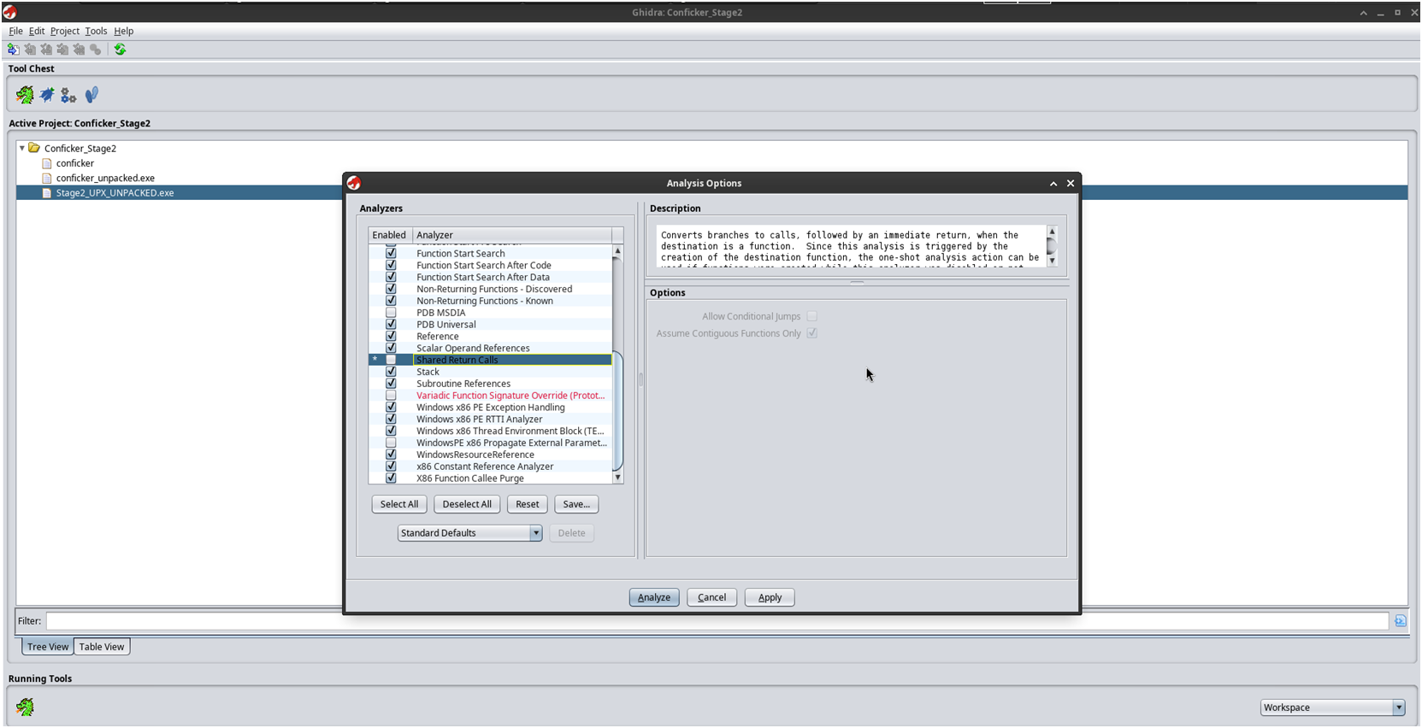Click the Description scroll up arrow
This screenshot has width=1422, height=728.
(x=1052, y=232)
